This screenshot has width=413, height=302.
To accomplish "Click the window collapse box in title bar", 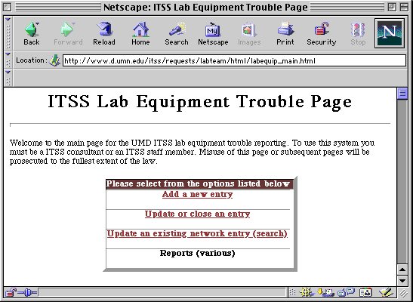I will pos(404,7).
